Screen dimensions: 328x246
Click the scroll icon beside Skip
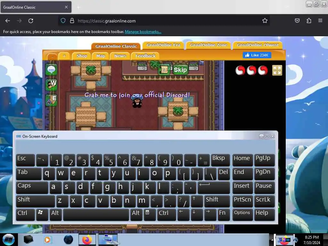164,70
